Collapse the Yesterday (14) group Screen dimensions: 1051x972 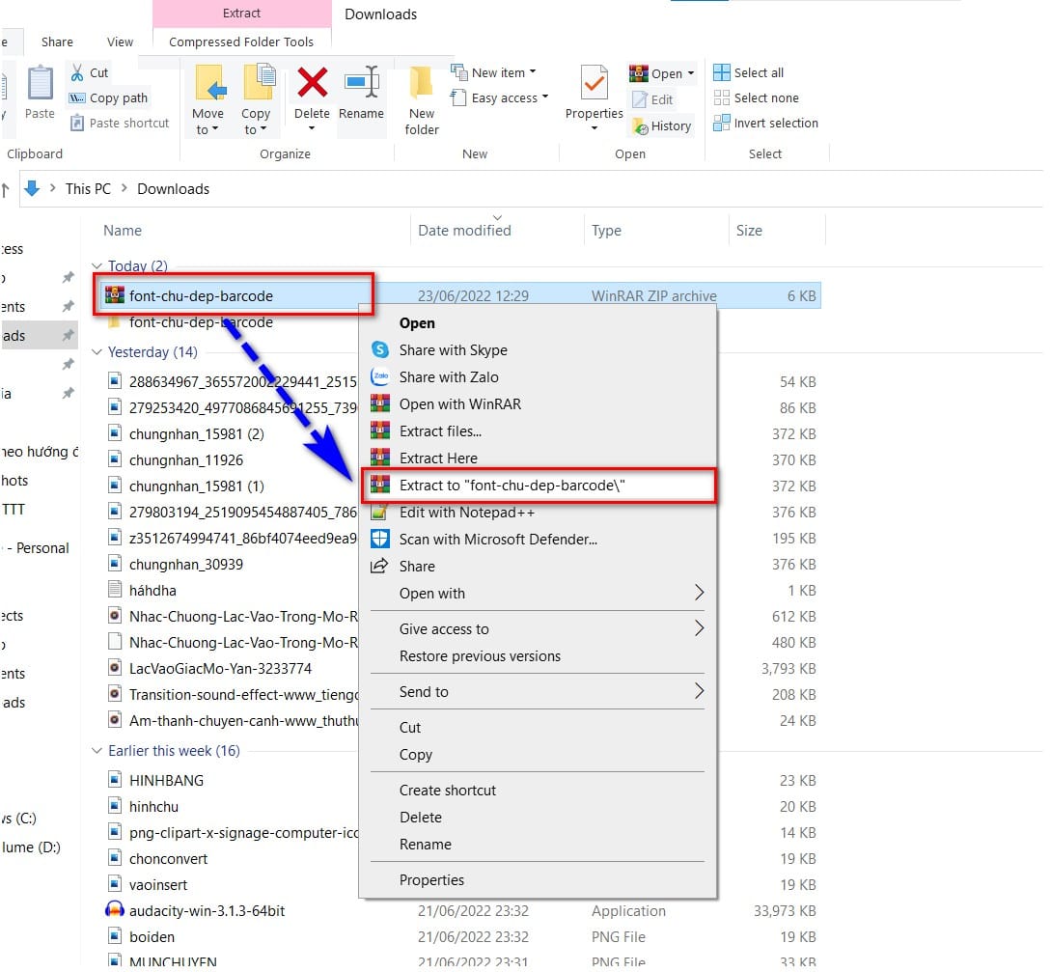click(97, 352)
